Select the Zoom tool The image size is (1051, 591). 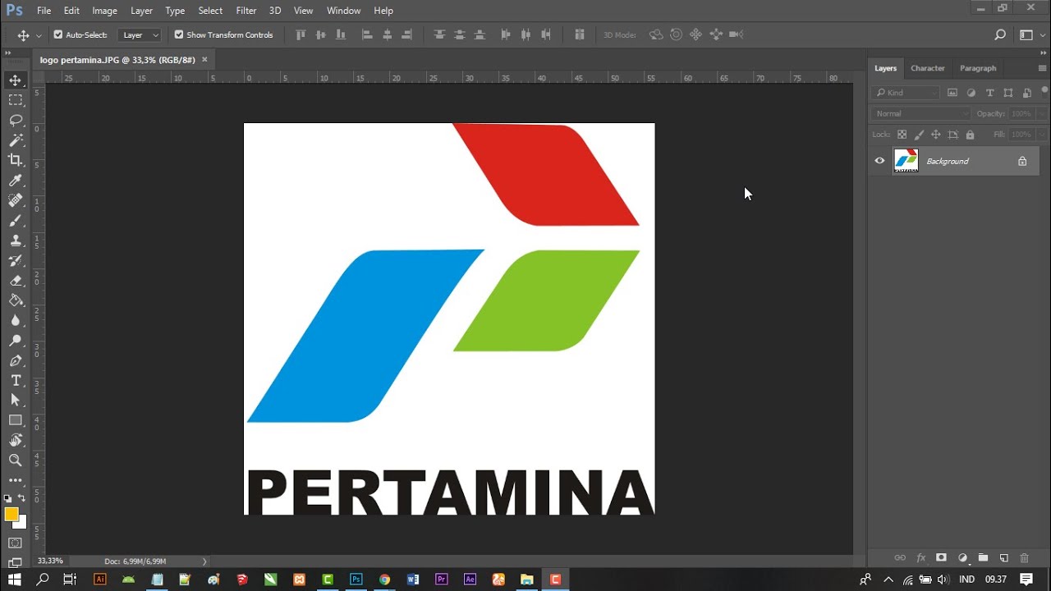click(16, 460)
